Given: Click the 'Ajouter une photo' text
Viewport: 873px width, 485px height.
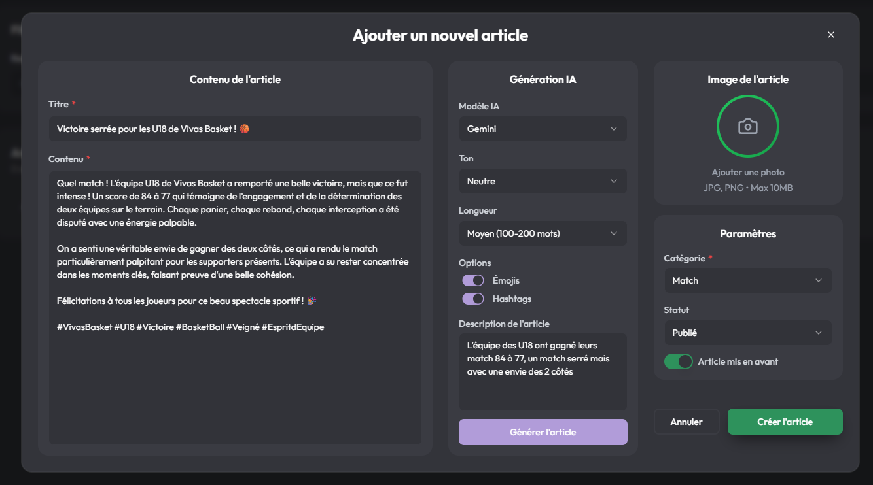Looking at the screenshot, I should [748, 173].
